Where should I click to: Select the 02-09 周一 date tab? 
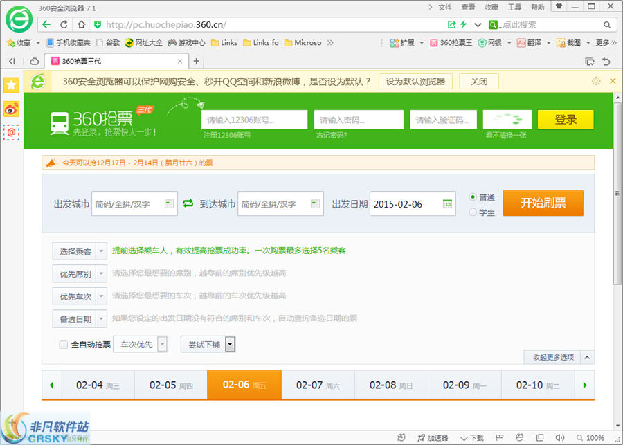[x=464, y=385]
